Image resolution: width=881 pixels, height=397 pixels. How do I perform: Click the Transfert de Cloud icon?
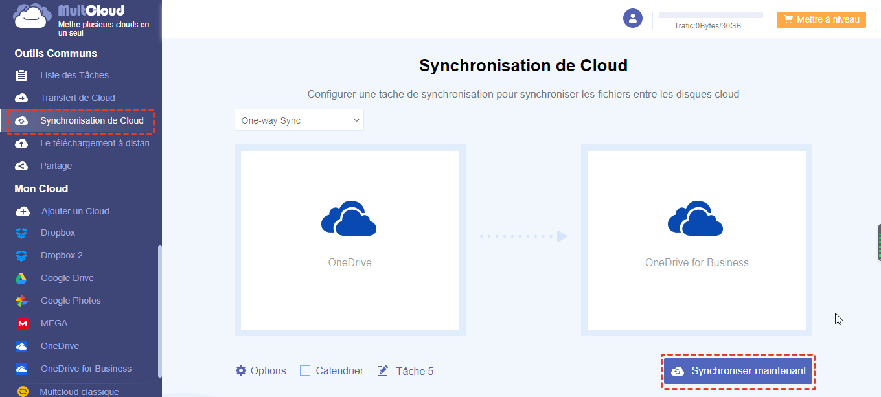coord(21,98)
